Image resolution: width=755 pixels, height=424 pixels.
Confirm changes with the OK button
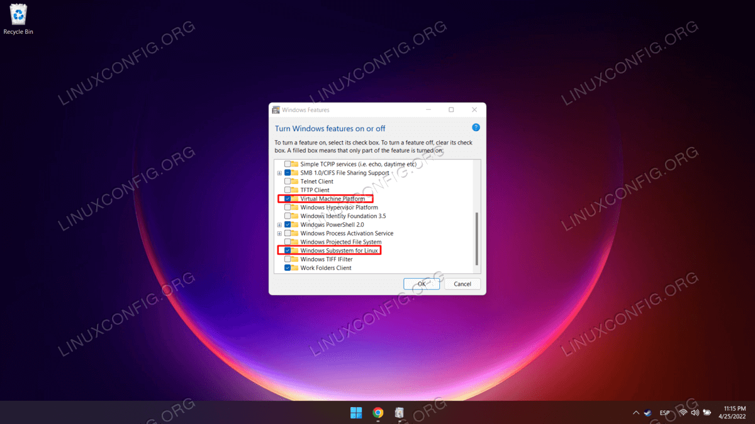pyautogui.click(x=422, y=284)
